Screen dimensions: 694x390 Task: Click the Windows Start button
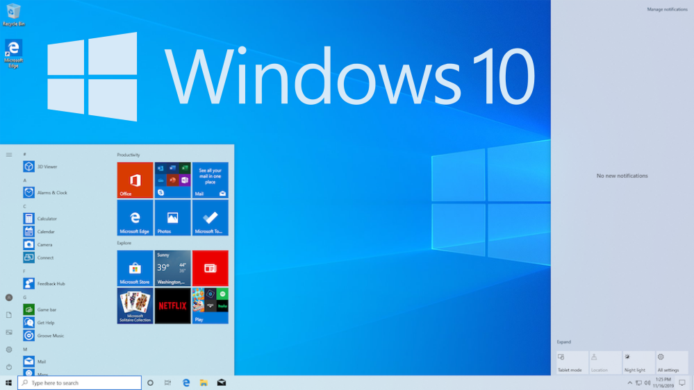[x=8, y=383]
